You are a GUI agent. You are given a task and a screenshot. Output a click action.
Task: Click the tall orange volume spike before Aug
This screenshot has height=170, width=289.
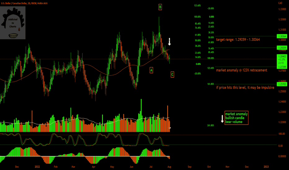[167, 119]
